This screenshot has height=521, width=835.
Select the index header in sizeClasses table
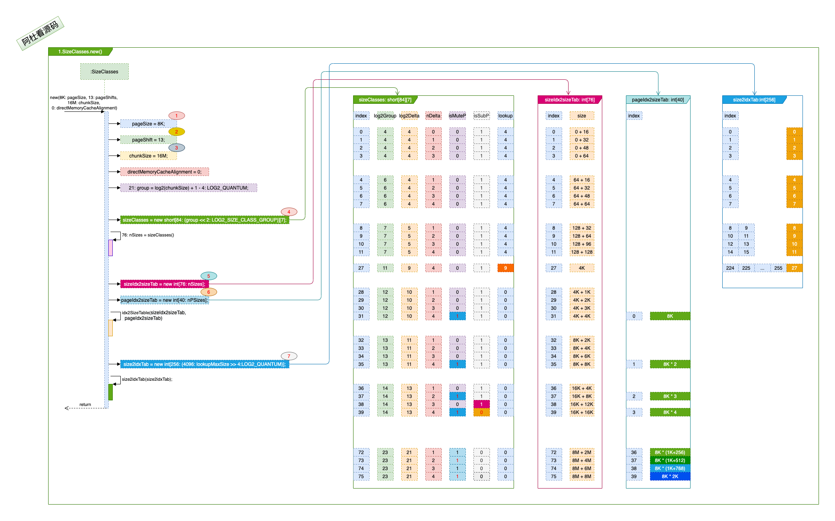click(361, 116)
